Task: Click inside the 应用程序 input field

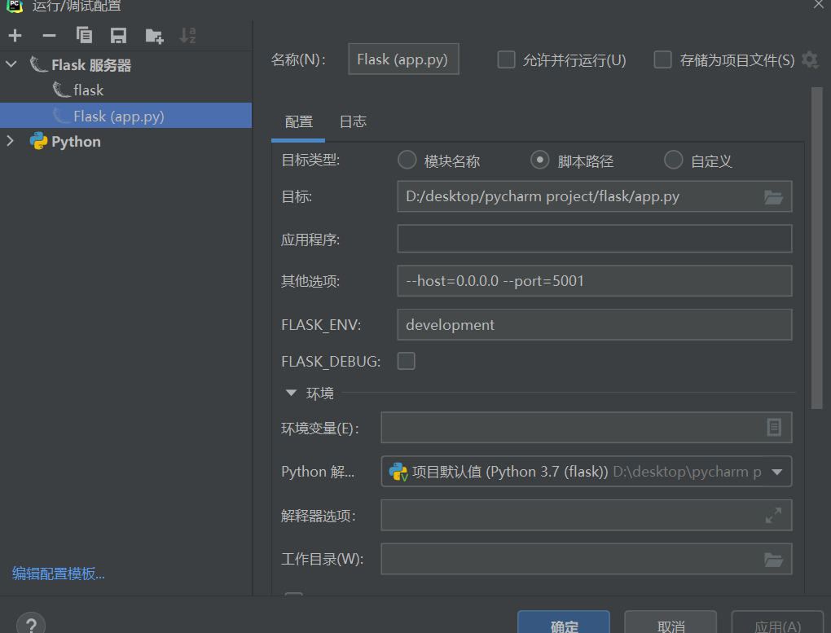Action: point(593,238)
